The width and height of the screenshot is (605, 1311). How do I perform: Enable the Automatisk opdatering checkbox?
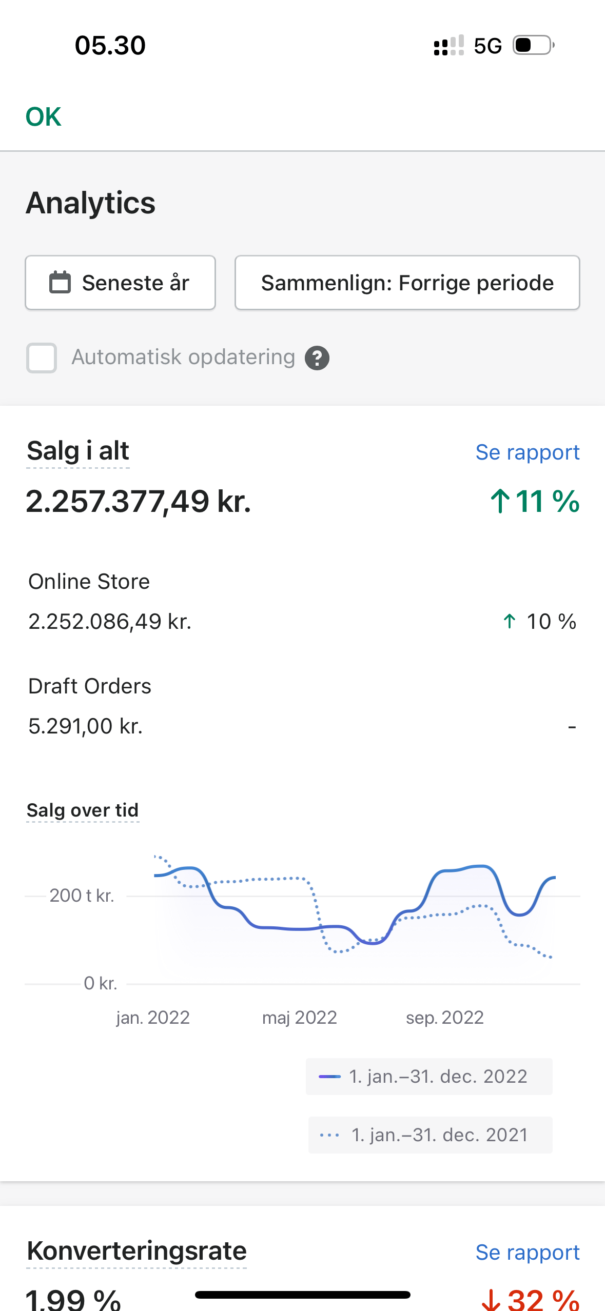pos(42,357)
